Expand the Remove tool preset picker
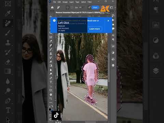164x123 pixels. tap(58, 8)
